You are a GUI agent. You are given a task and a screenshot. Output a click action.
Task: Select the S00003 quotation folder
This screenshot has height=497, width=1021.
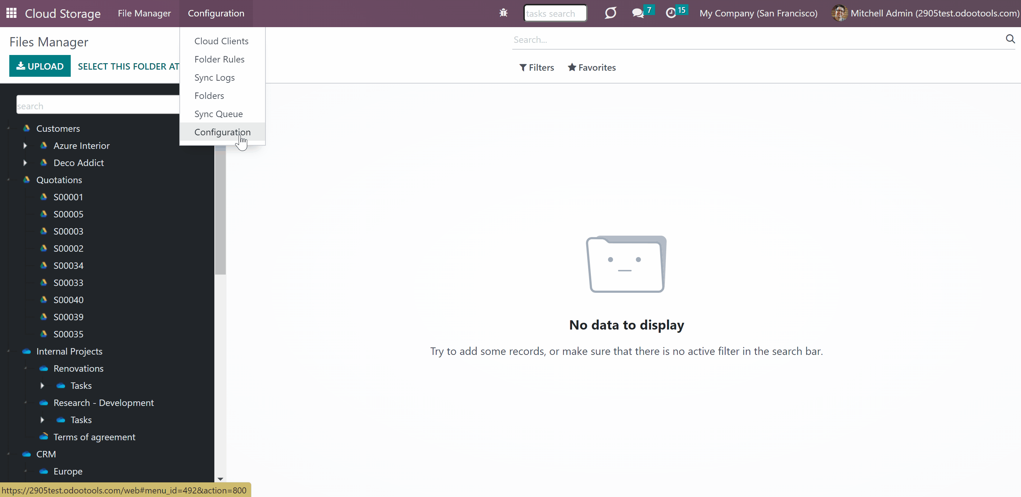[x=68, y=231]
